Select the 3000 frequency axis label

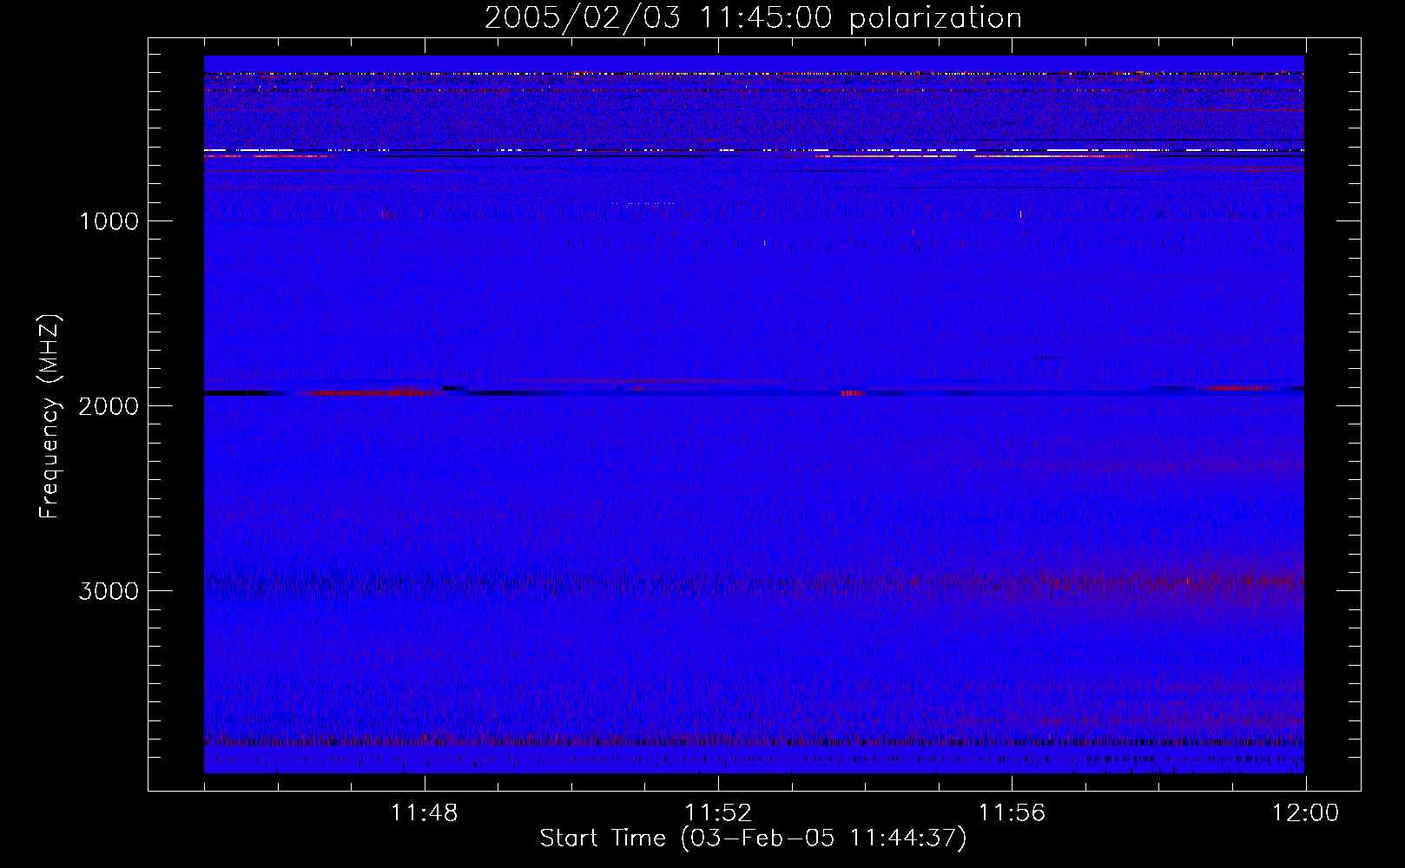click(x=109, y=591)
